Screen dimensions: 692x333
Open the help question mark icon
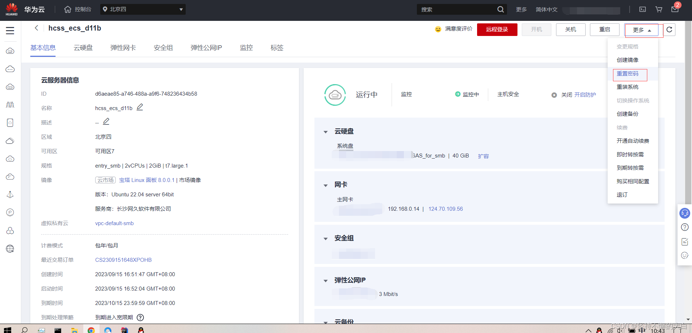point(684,227)
